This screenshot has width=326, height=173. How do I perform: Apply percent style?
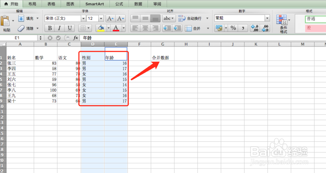(x=233, y=28)
